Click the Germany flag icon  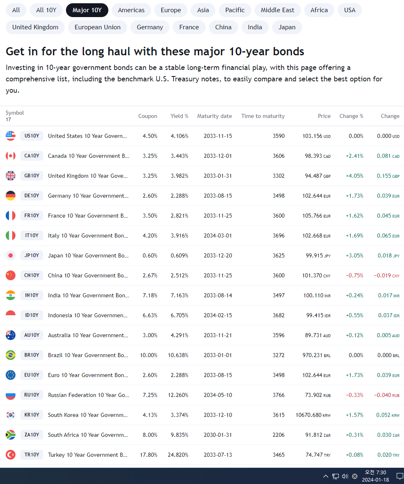point(11,196)
